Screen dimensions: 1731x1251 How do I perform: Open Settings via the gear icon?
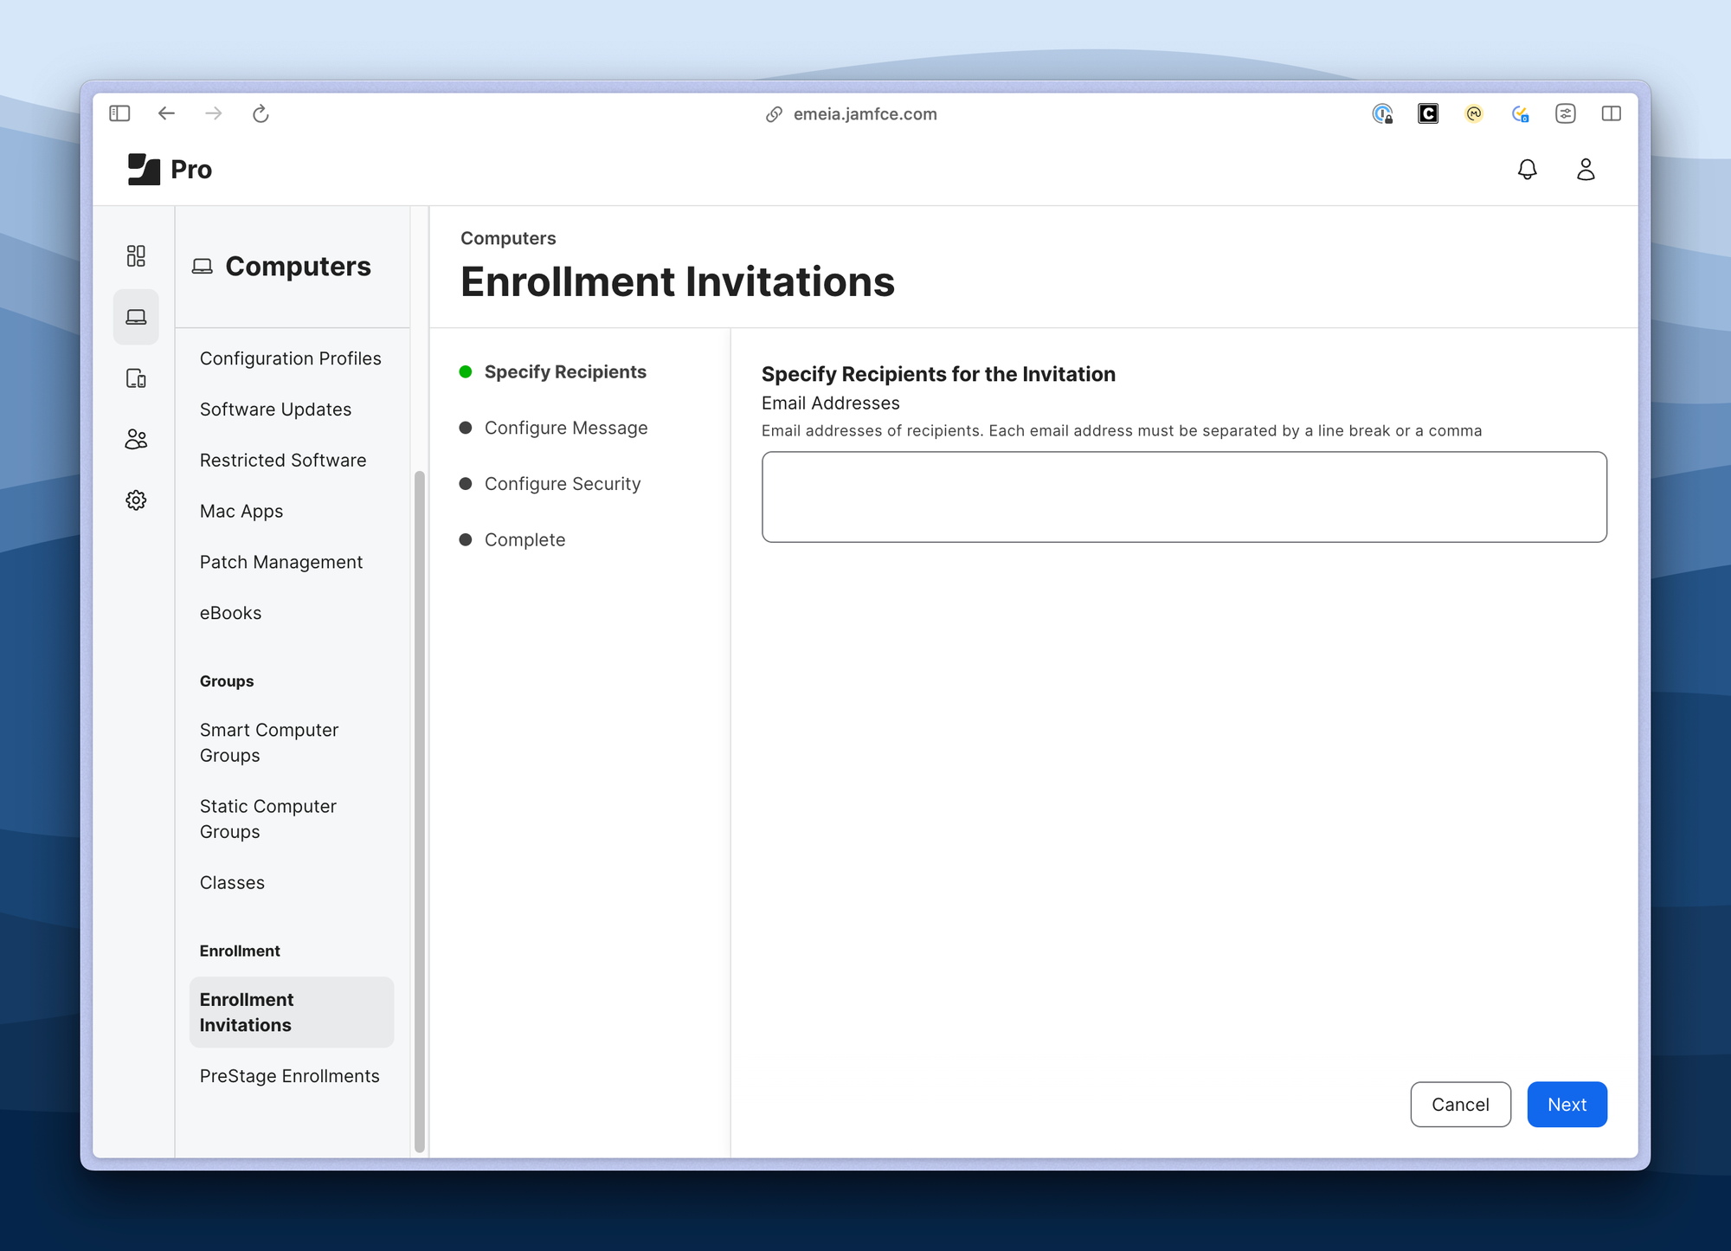(136, 500)
